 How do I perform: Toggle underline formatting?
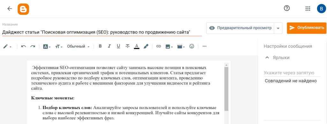(x=118, y=46)
